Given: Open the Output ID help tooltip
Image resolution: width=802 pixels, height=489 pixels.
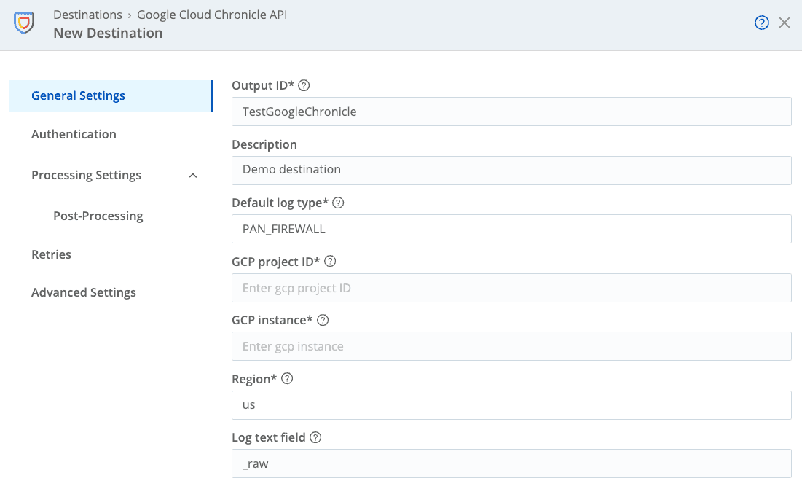Looking at the screenshot, I should click(x=304, y=85).
